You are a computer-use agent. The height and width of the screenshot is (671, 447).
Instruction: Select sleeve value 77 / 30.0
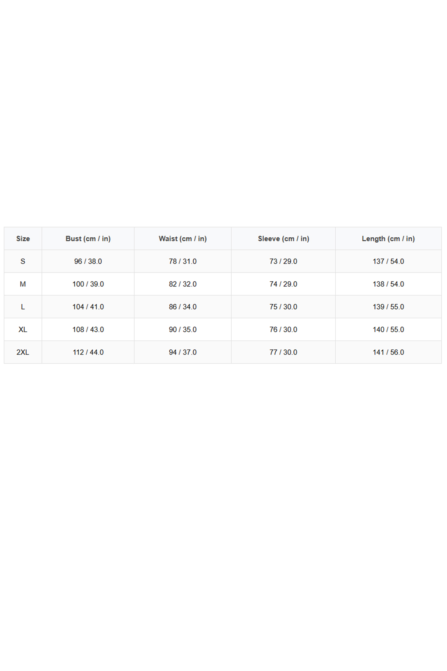click(283, 352)
